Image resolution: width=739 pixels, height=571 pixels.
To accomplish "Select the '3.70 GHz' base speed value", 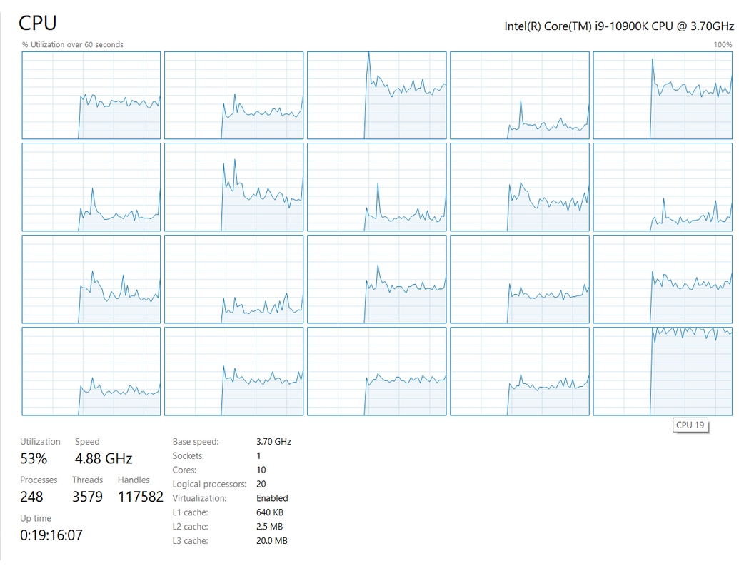I will [274, 441].
